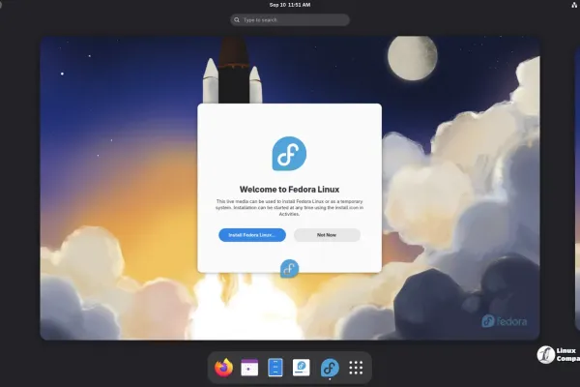Focus the Type to search field
580x387 pixels.
(290, 20)
